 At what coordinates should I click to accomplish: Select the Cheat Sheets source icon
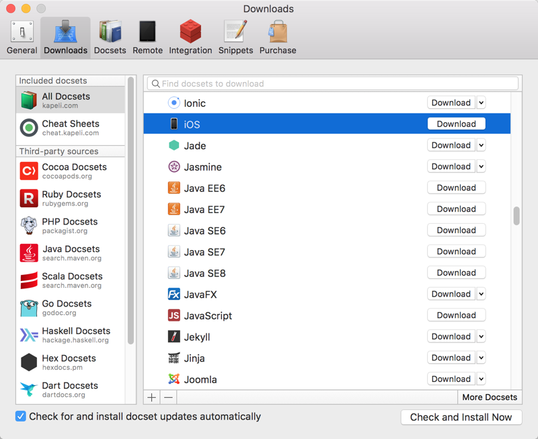[29, 128]
